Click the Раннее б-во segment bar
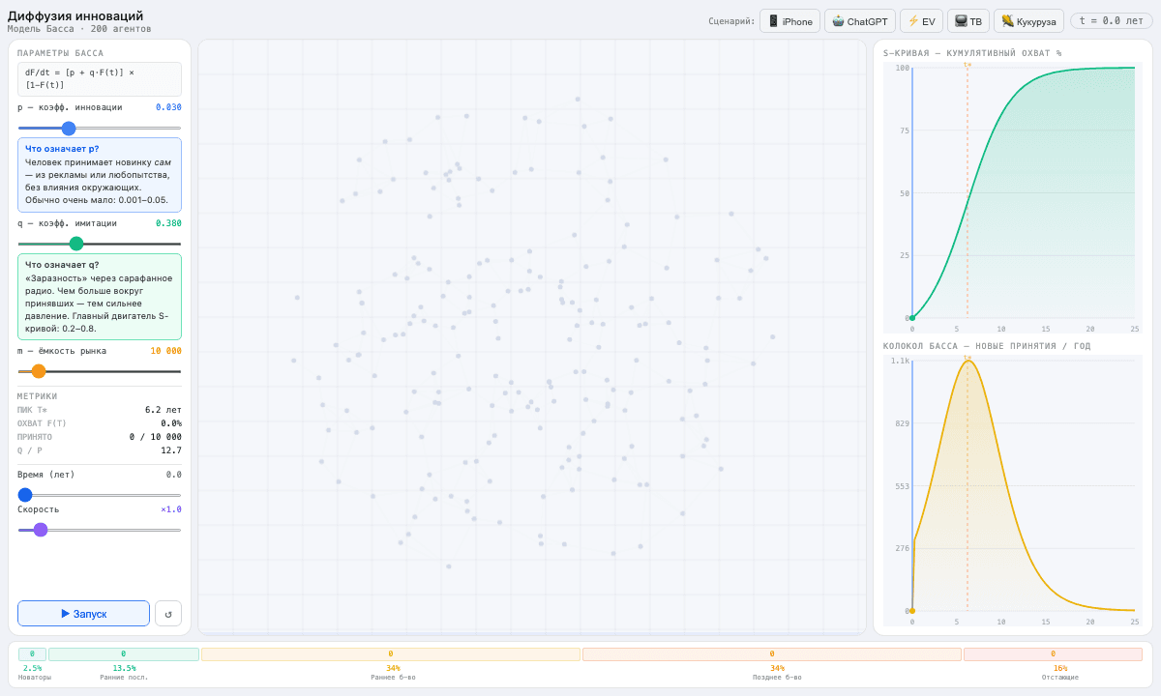Image resolution: width=1161 pixels, height=696 pixels. tap(391, 654)
